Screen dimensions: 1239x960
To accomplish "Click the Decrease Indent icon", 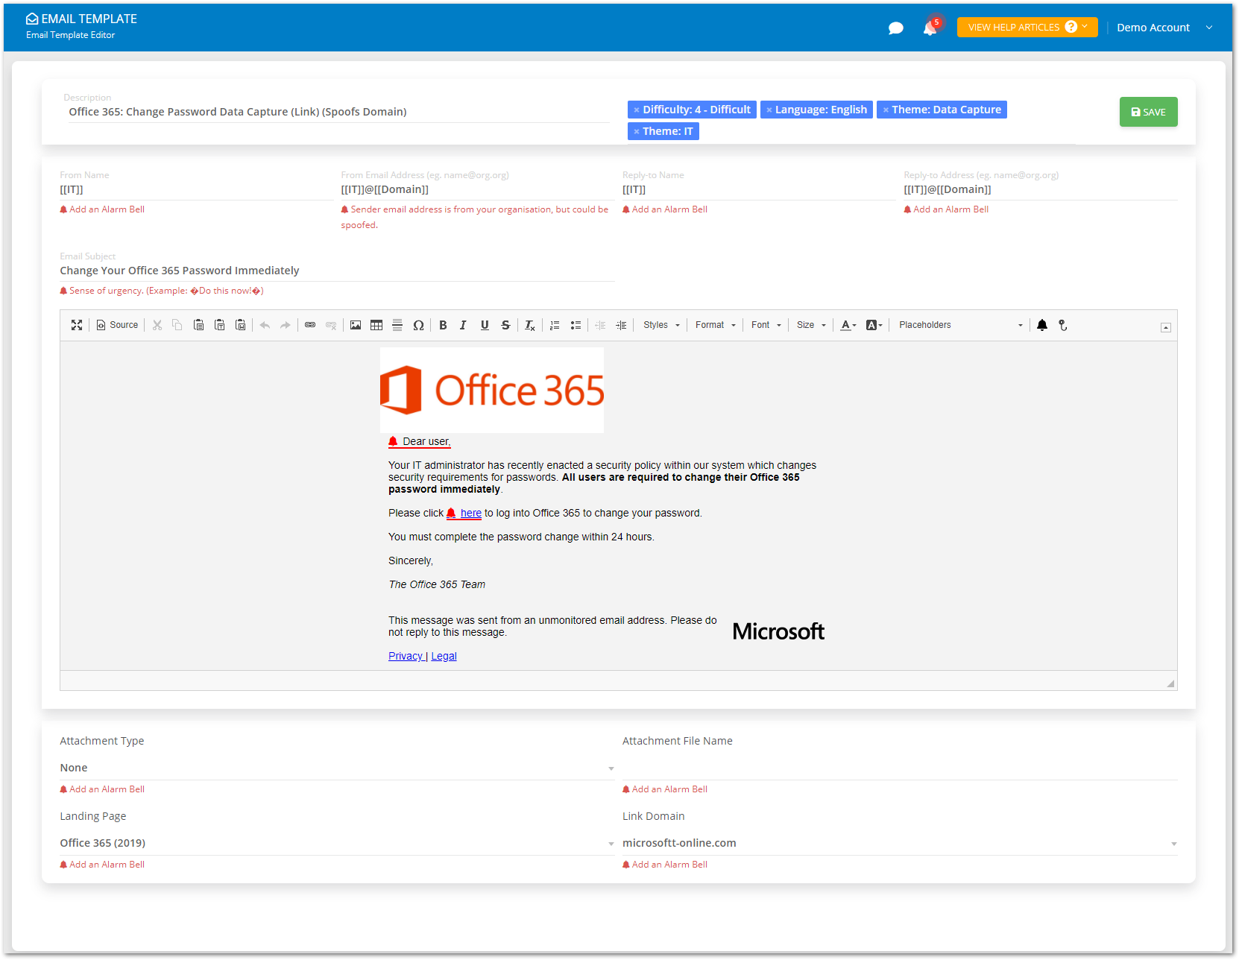I will [x=600, y=325].
